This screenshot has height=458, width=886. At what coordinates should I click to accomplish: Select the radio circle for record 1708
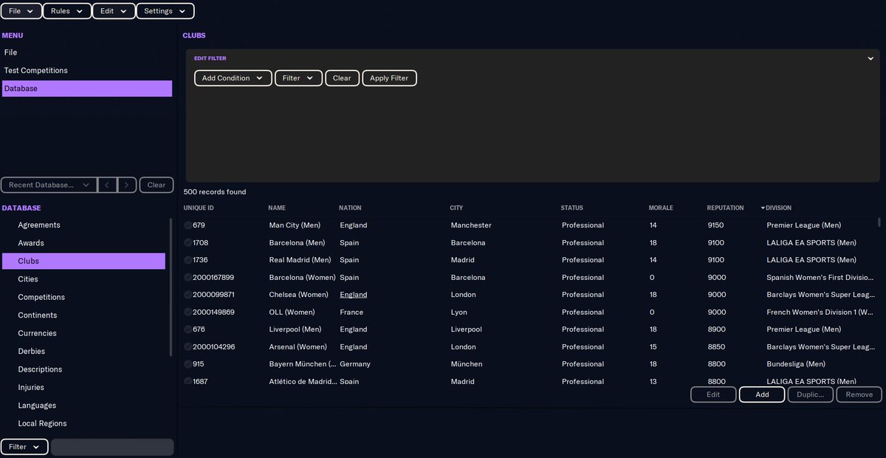pyautogui.click(x=188, y=243)
